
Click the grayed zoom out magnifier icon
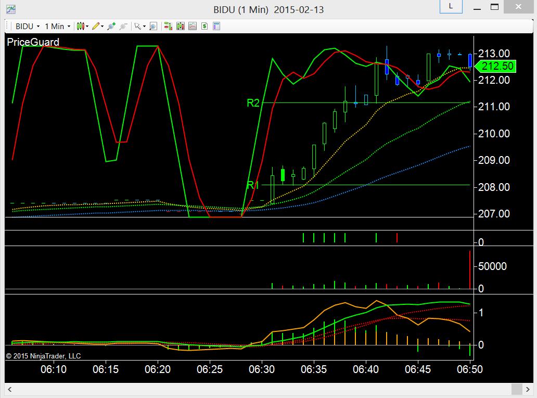pyautogui.click(x=123, y=27)
